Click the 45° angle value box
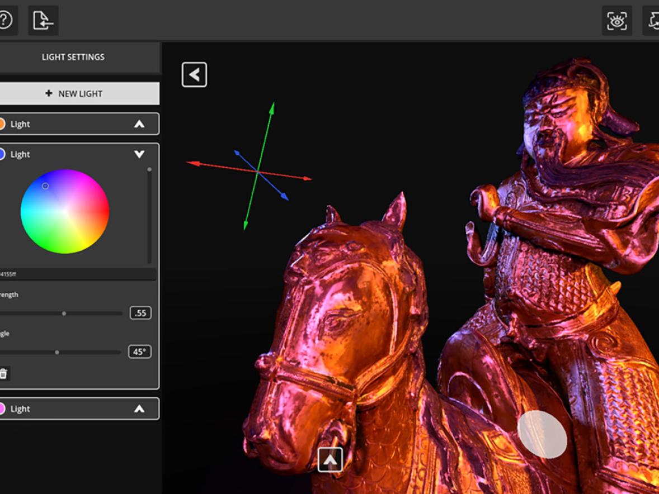659x494 pixels. pyautogui.click(x=139, y=351)
